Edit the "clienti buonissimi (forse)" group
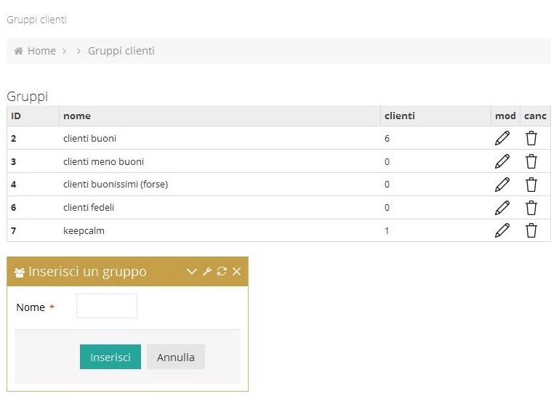Image resolution: width=551 pixels, height=412 pixels. pos(502,185)
